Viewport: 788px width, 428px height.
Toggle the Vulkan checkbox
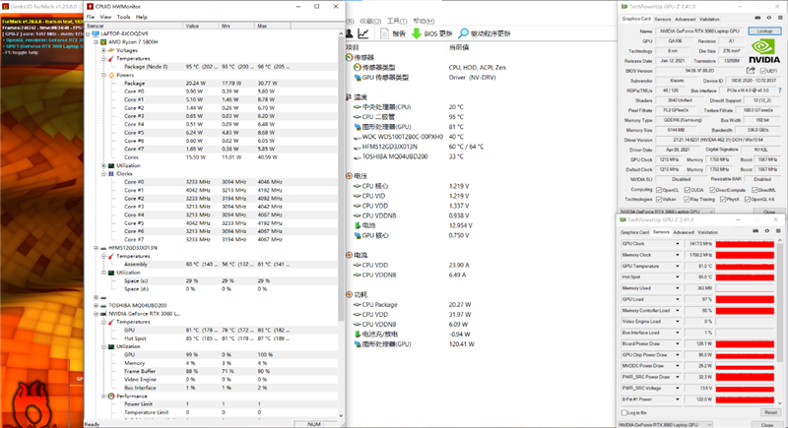pyautogui.click(x=658, y=200)
